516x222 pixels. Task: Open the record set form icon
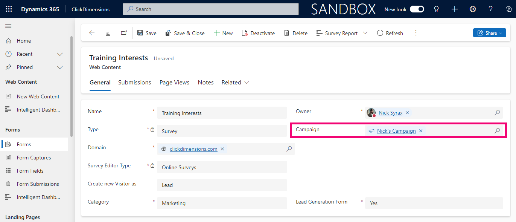[108, 33]
